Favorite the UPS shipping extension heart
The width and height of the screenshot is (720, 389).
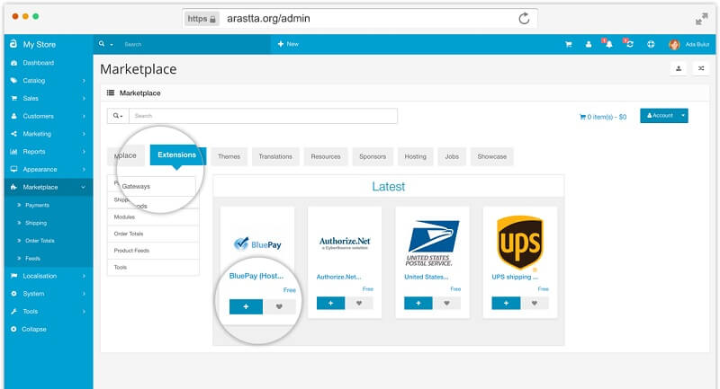pyautogui.click(x=535, y=303)
